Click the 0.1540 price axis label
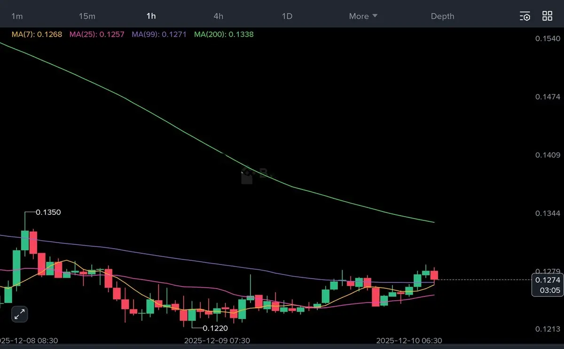The width and height of the screenshot is (564, 349). (x=548, y=38)
